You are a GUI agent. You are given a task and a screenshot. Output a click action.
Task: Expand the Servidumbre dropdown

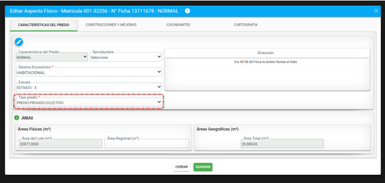pos(126,57)
